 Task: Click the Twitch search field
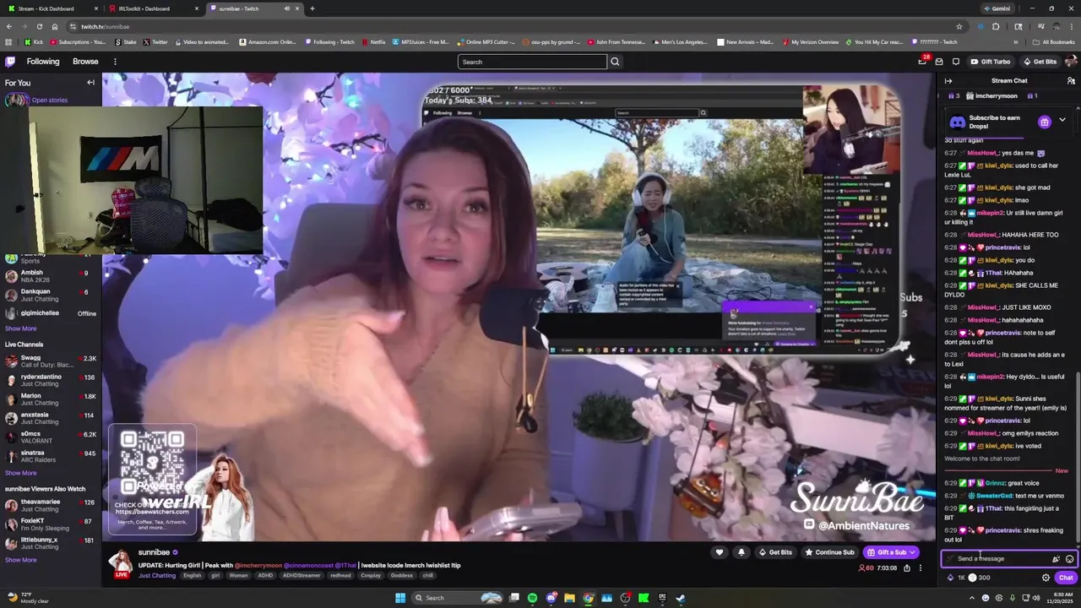[532, 62]
